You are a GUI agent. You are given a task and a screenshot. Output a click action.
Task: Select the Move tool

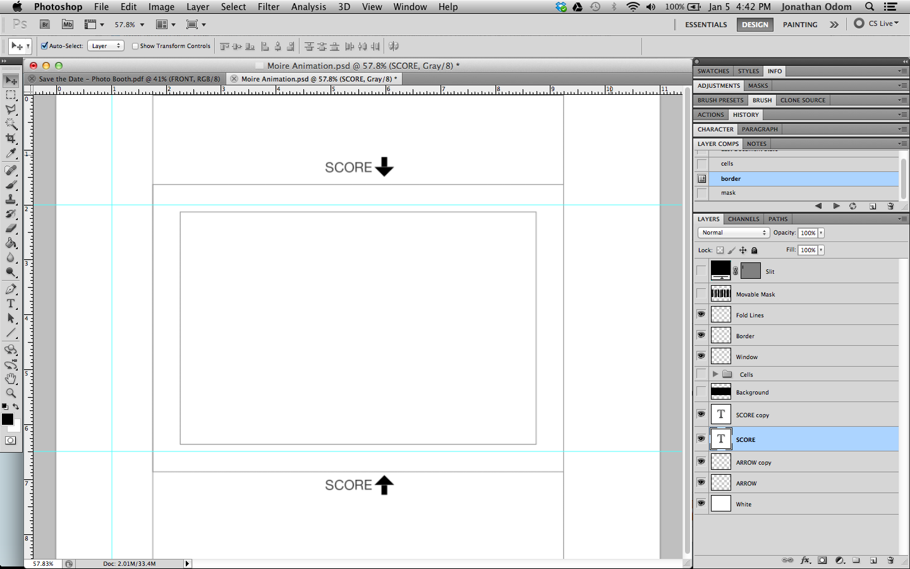click(x=11, y=80)
